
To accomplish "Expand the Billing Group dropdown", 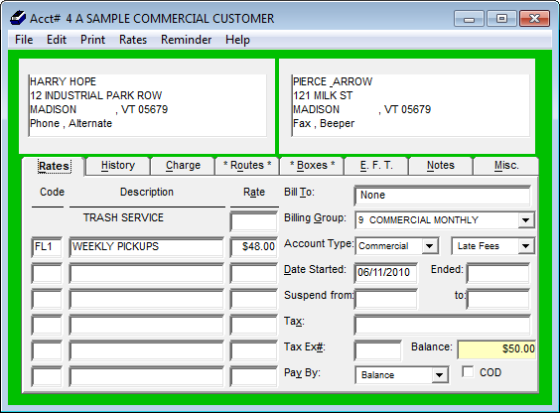I will point(525,219).
